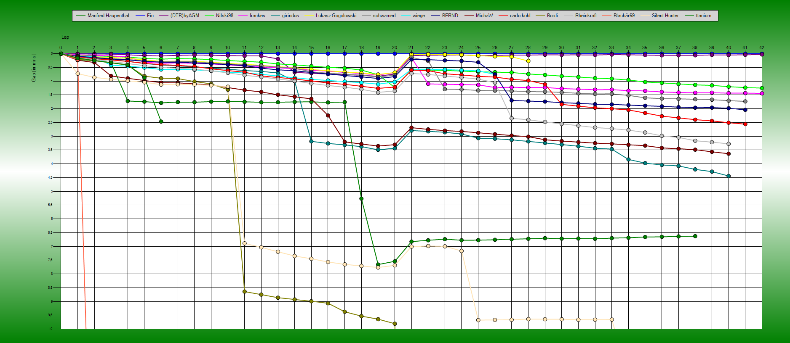The image size is (790, 343).
Task: Click the 3,5 label on gap axis
Action: click(x=51, y=150)
